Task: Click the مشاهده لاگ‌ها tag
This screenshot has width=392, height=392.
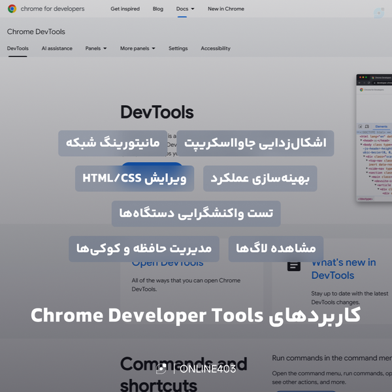Action: 276,249
